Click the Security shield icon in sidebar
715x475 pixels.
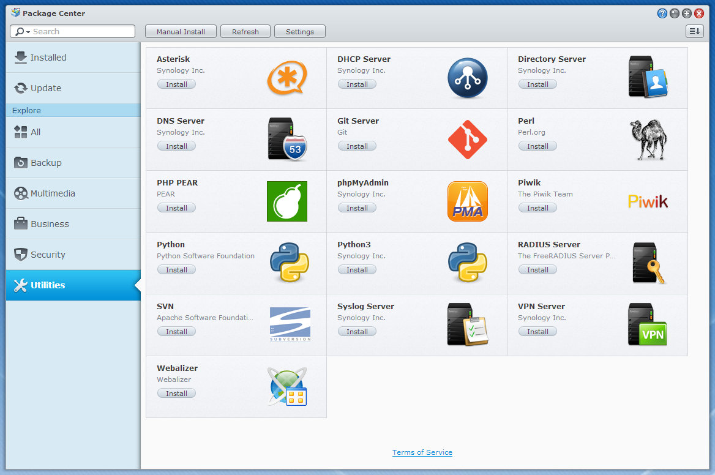(21, 255)
